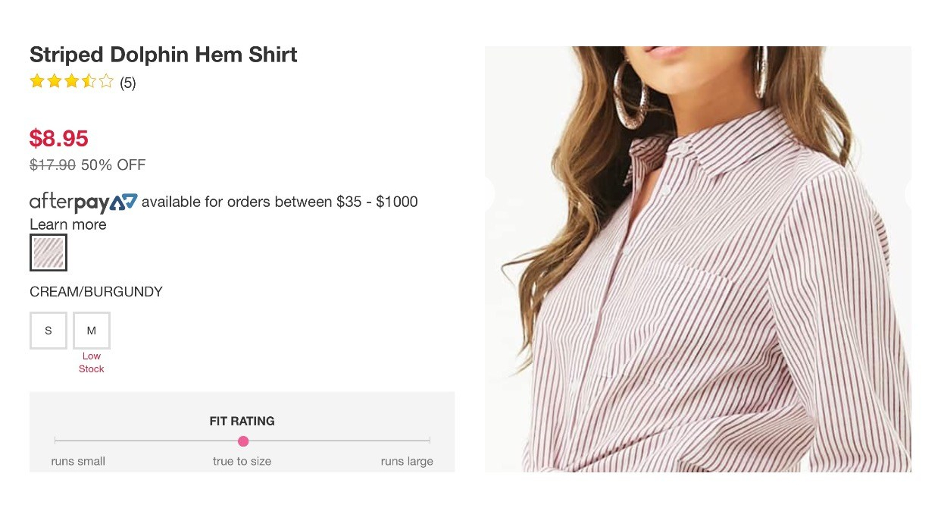This screenshot has height=508, width=941.
Task: Select size M
Action: point(92,331)
